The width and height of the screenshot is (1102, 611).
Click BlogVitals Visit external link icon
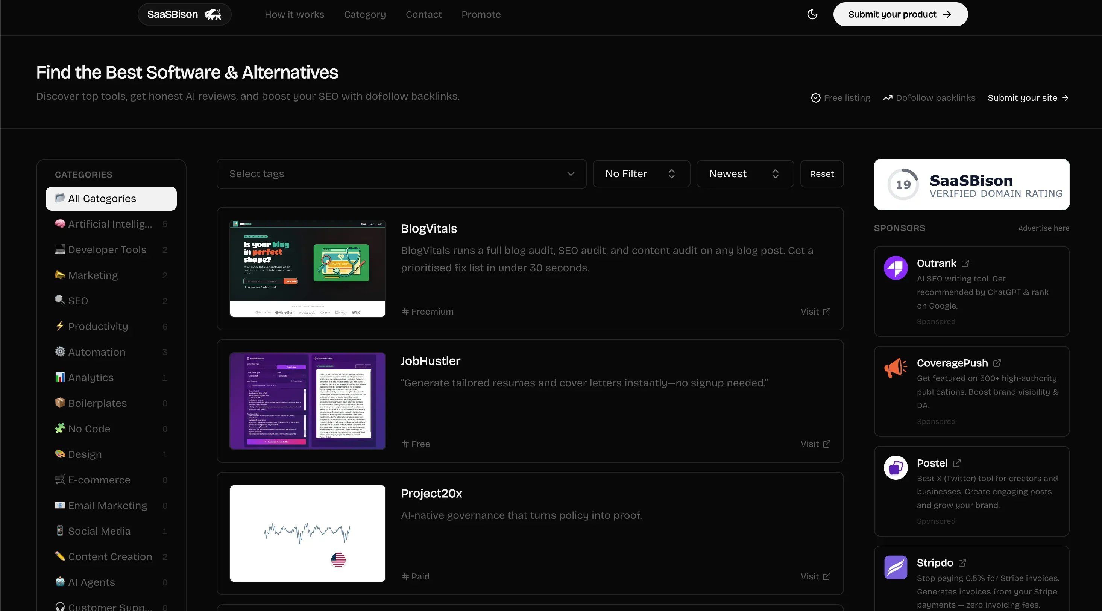tap(827, 312)
